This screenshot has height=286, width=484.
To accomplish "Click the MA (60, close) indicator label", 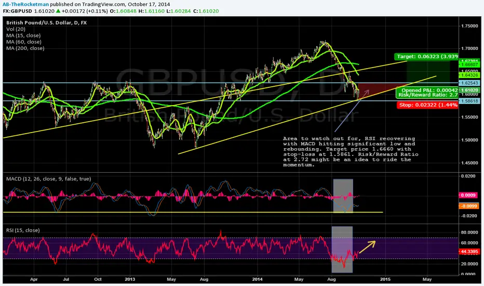I will click(24, 42).
